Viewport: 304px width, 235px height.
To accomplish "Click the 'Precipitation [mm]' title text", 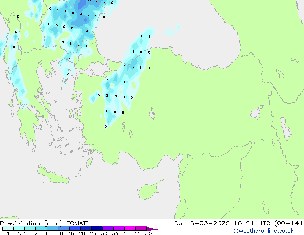I will [31, 223].
